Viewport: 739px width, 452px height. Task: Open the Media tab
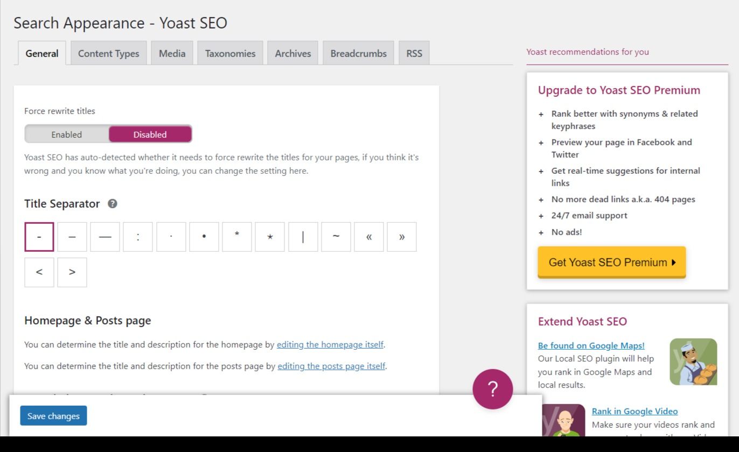172,53
